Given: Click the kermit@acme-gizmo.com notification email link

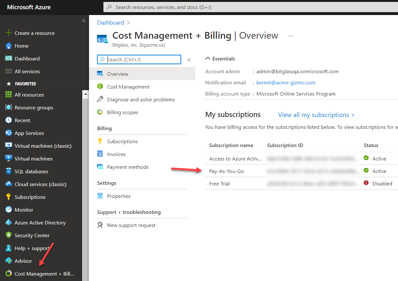Looking at the screenshot, I should pyautogui.click(x=286, y=82).
